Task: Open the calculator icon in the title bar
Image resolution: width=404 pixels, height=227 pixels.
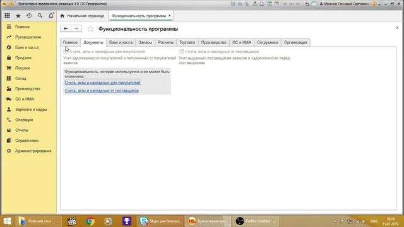Action: click(x=270, y=4)
